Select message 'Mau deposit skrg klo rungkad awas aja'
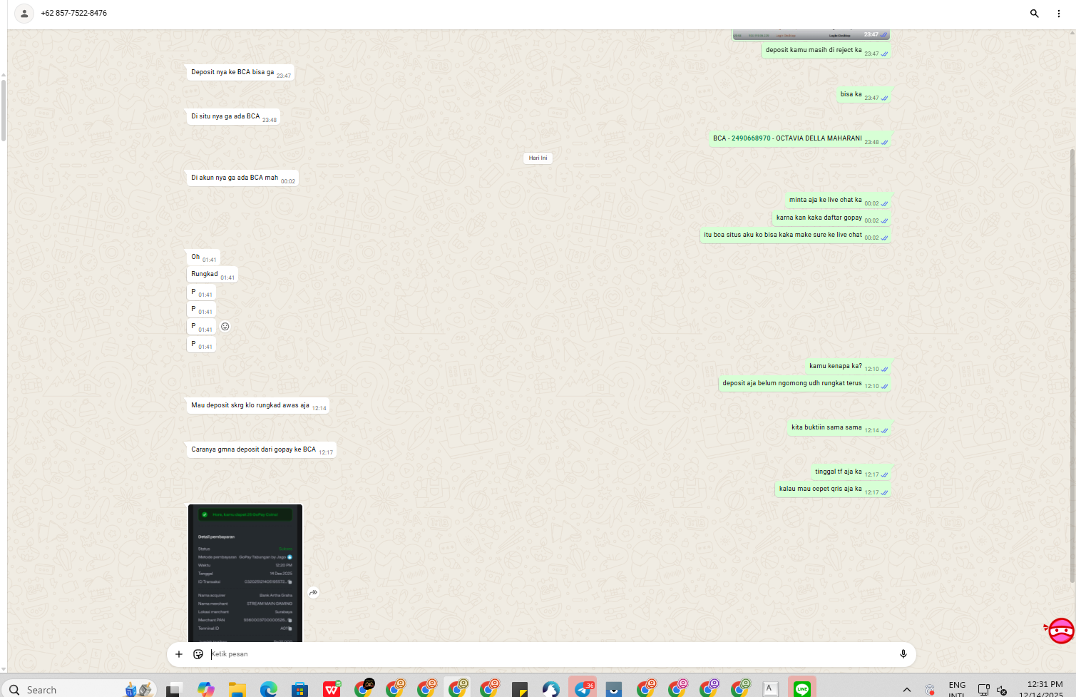Image resolution: width=1076 pixels, height=697 pixels. (257, 406)
